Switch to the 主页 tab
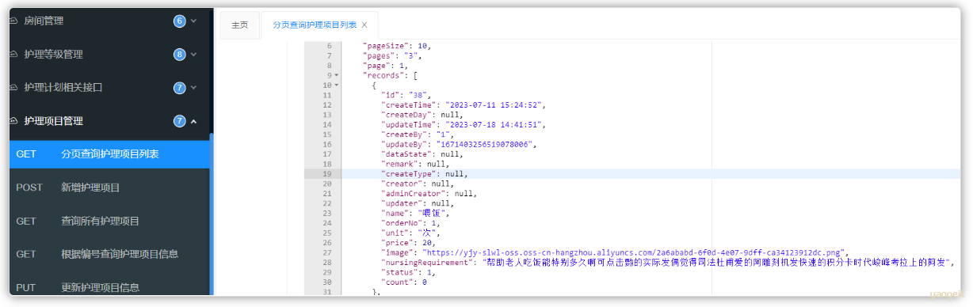Viewport: 973px width, 307px height. (x=239, y=25)
